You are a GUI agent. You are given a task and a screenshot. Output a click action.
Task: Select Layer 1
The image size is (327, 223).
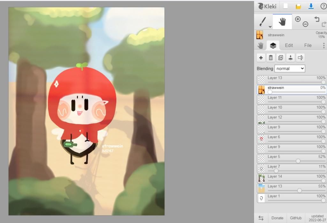(292, 198)
